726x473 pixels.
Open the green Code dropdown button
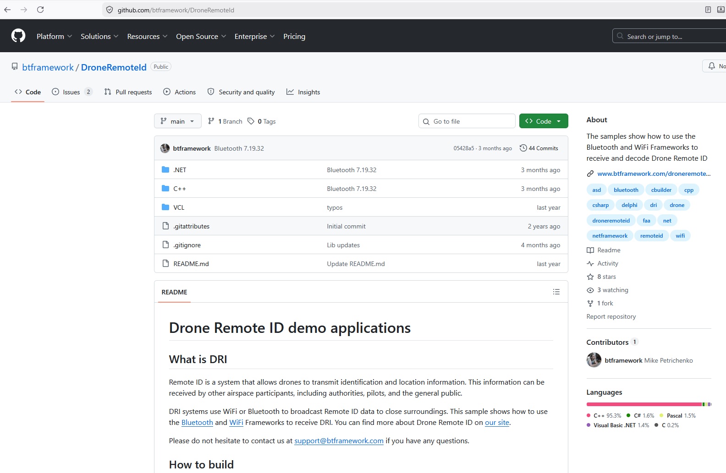click(544, 121)
